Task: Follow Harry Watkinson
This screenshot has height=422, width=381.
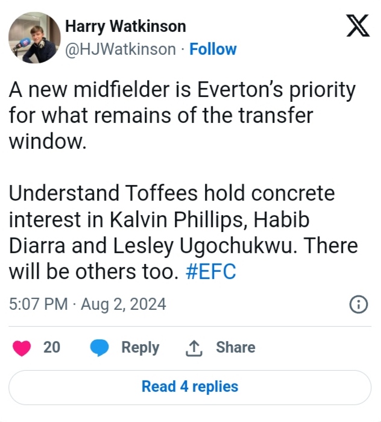Action: (x=213, y=49)
